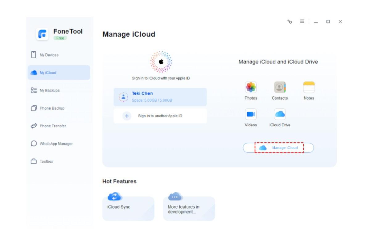Open the iCloud Notes icon
Screen dimensions: 370x246
(309, 87)
